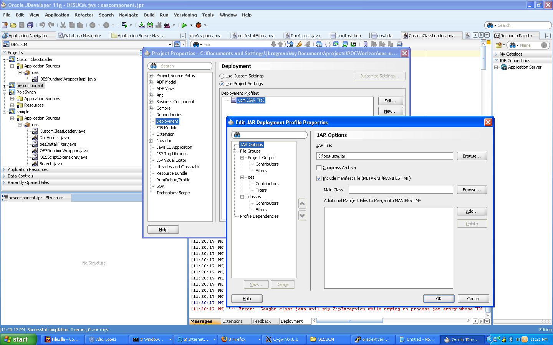Image resolution: width=553 pixels, height=345 pixels.
Task: Click the new catalog icon in Resource Palette
Action: pos(498,45)
